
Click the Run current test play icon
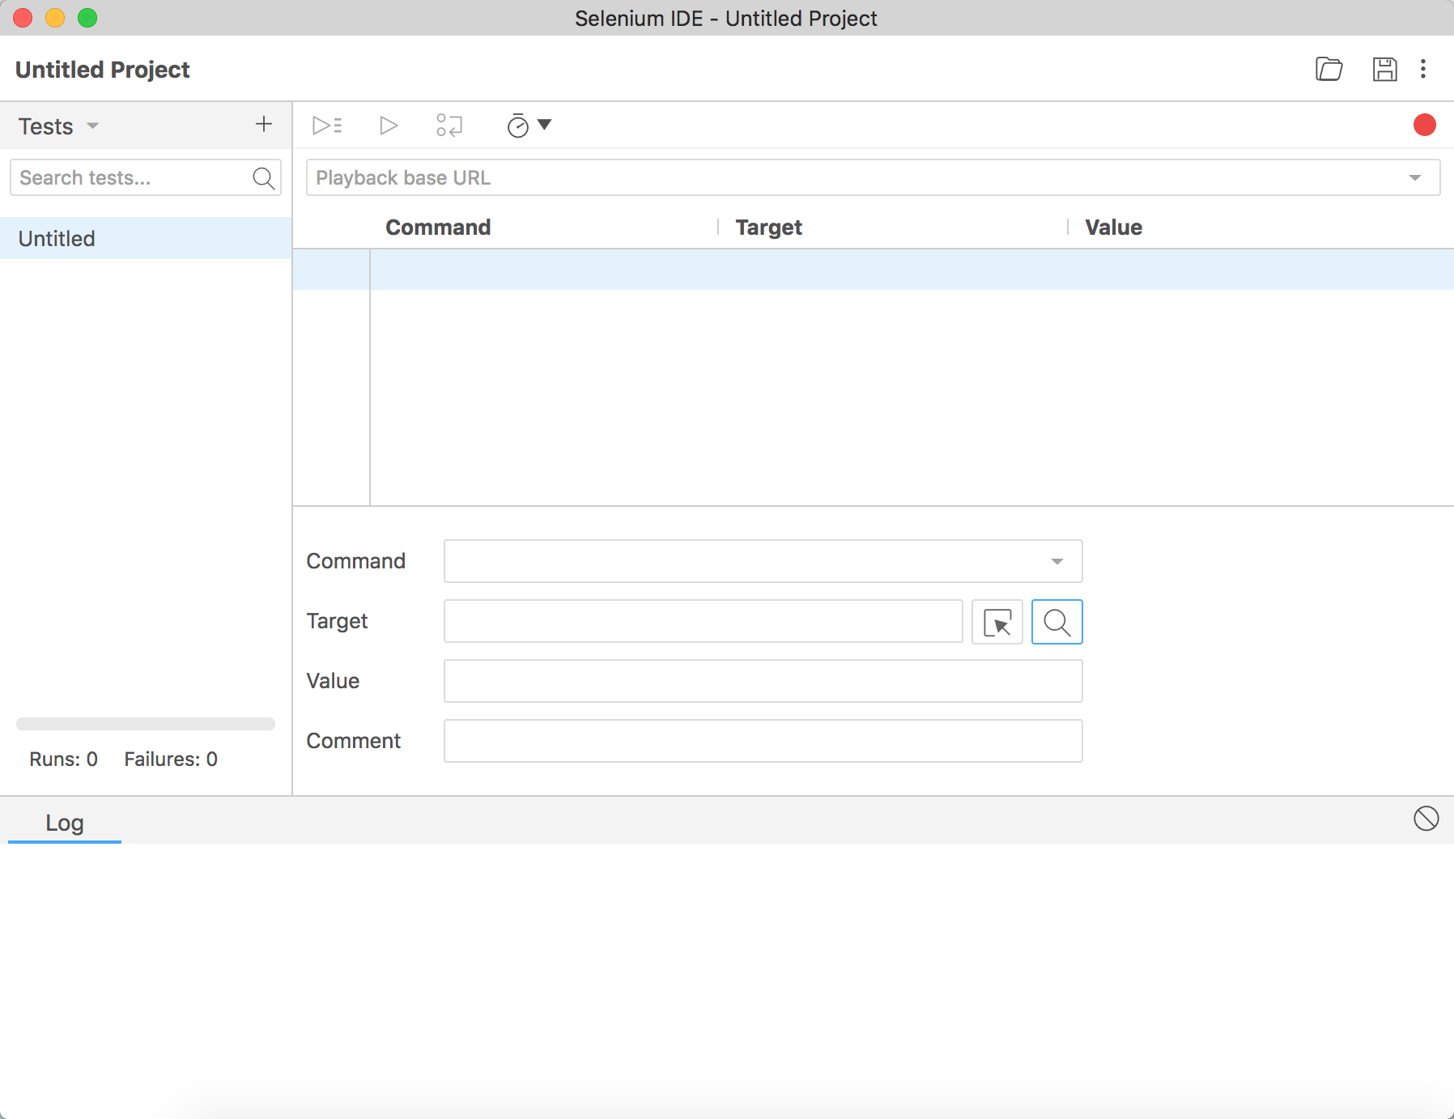point(389,126)
